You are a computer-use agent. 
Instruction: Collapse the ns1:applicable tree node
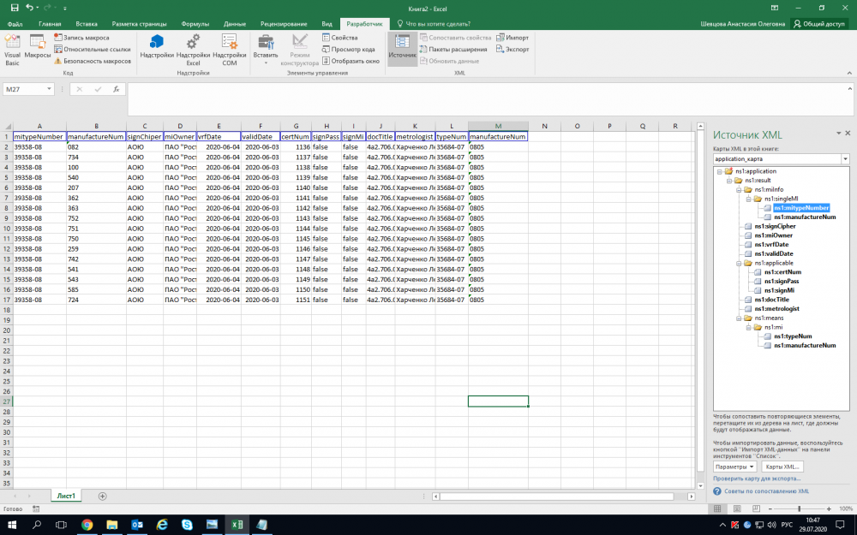coord(740,263)
